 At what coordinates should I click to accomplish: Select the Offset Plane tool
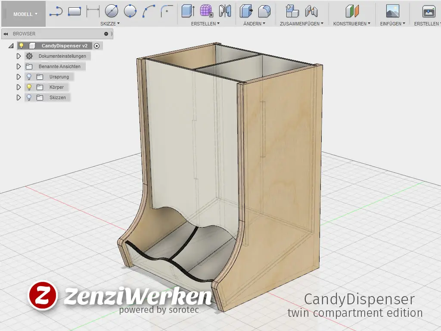click(352, 11)
